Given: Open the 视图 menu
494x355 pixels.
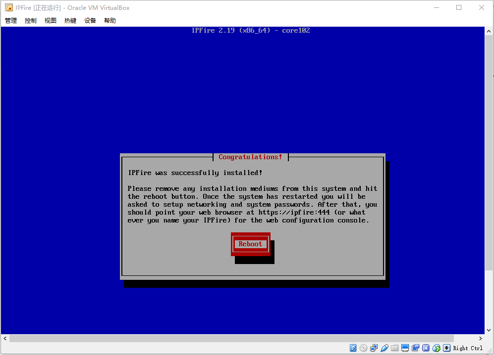Looking at the screenshot, I should (x=51, y=20).
